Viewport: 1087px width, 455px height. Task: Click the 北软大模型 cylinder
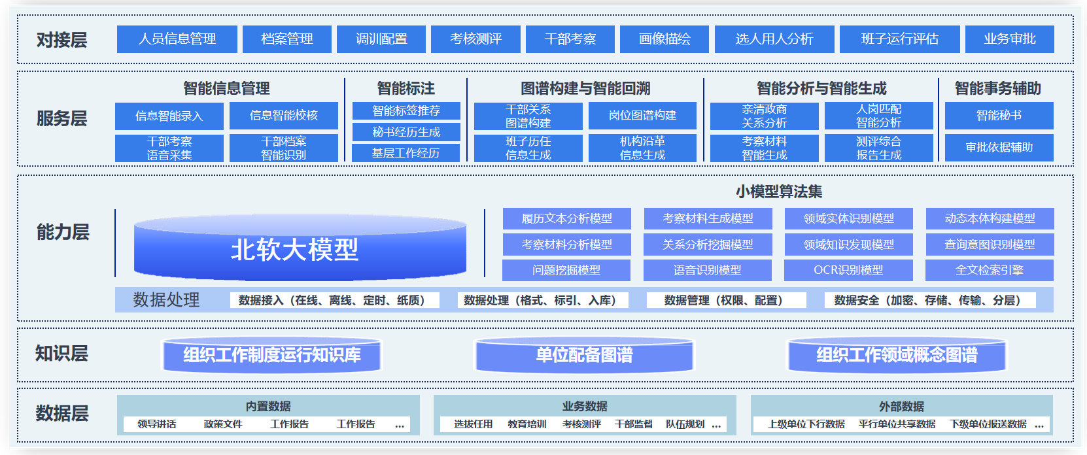pyautogui.click(x=300, y=249)
